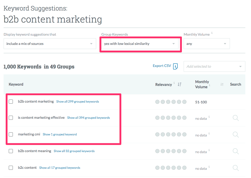The width and height of the screenshot is (251, 178).
Task: Expand the Monthly Volume 'any' dropdown
Action: click(x=207, y=44)
